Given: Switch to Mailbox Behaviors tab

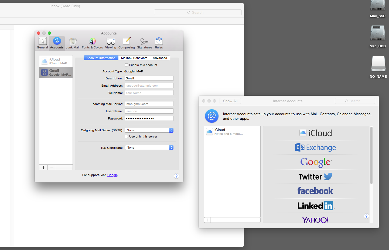Looking at the screenshot, I should pyautogui.click(x=134, y=58).
